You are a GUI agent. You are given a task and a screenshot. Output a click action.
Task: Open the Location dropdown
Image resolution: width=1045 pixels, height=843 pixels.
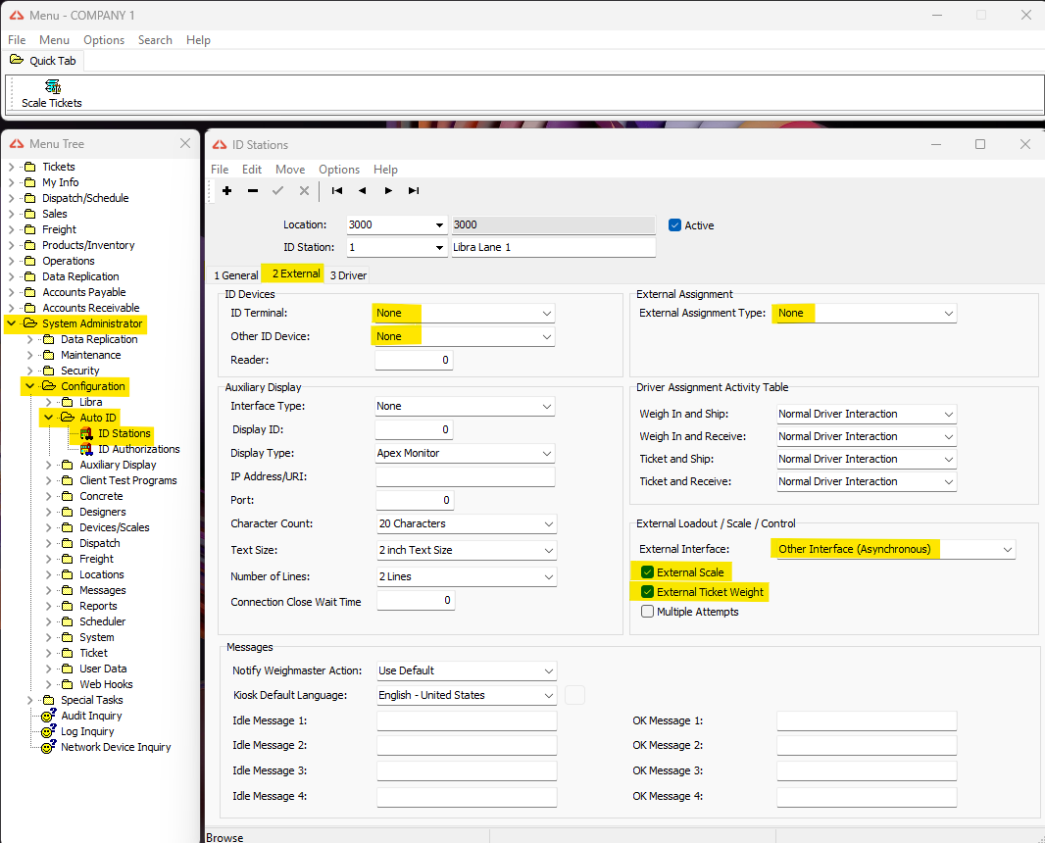pos(439,225)
